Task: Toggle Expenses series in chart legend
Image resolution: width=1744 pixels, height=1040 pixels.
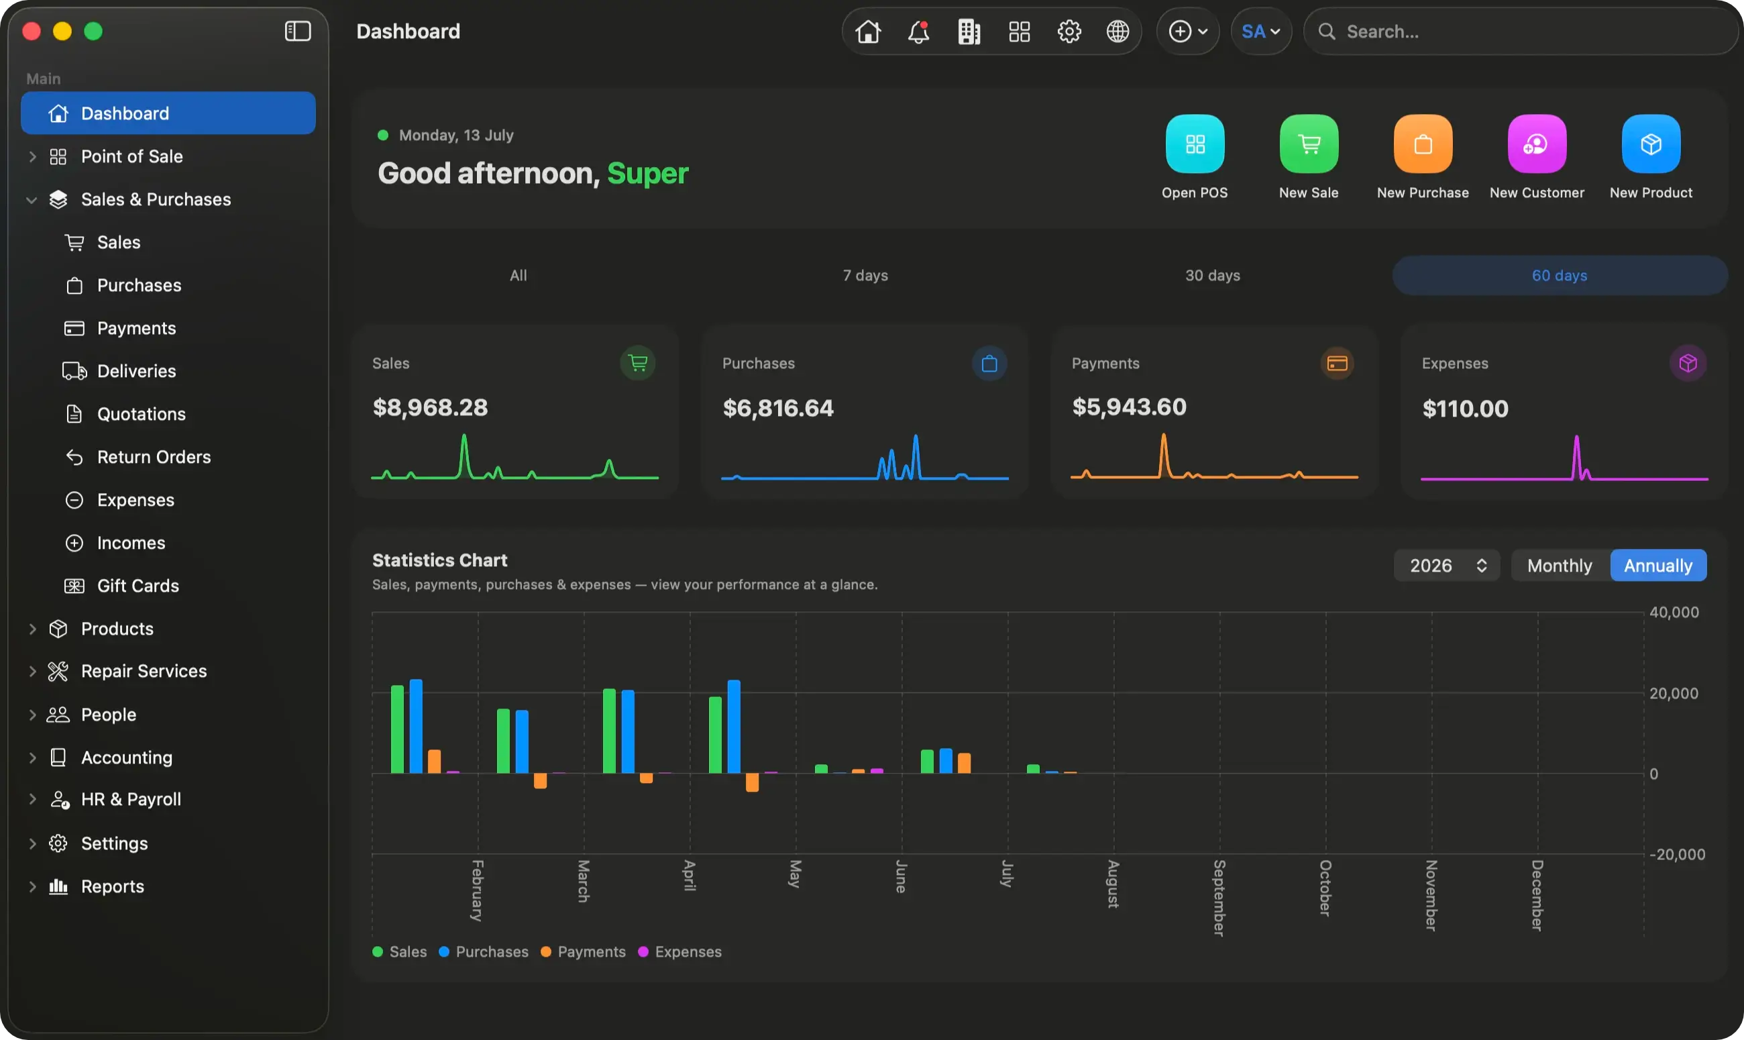Action: click(x=679, y=951)
